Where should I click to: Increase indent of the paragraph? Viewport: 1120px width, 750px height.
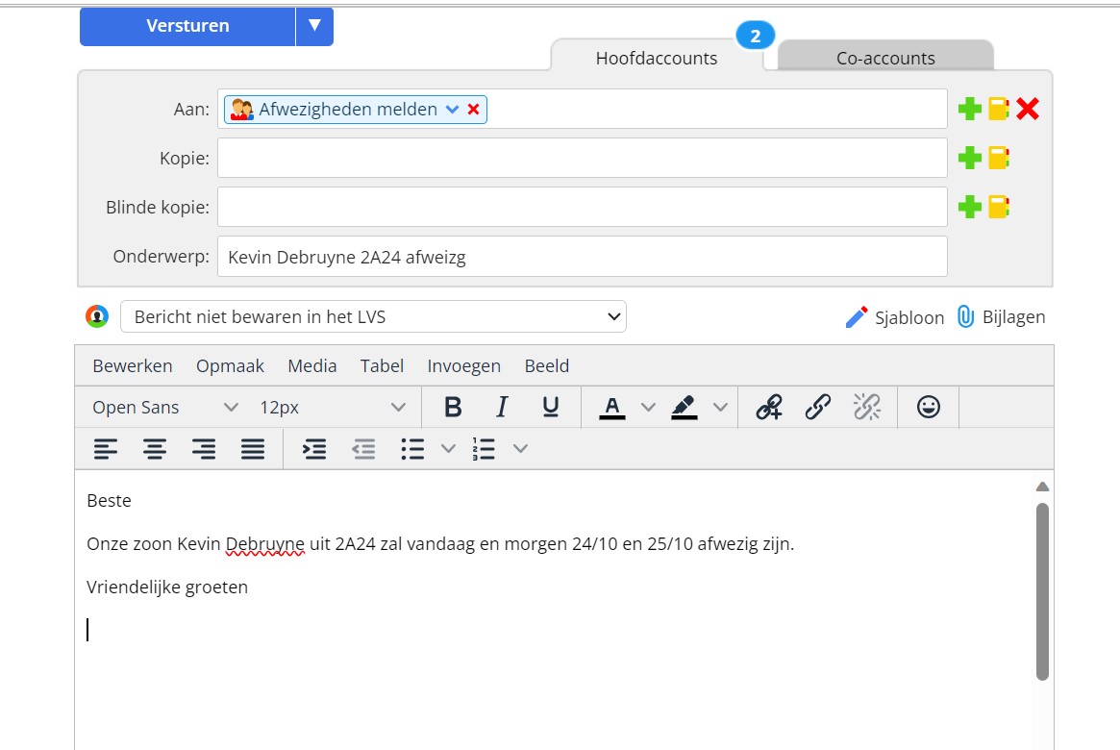pos(314,449)
